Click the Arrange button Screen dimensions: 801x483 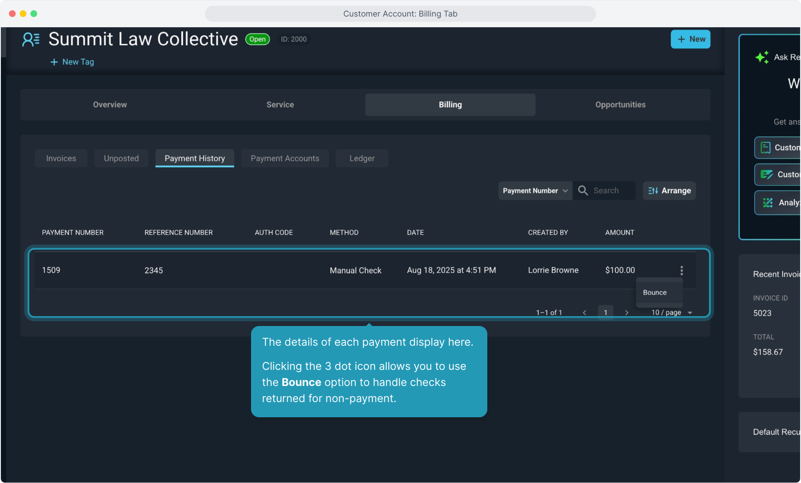[669, 191]
